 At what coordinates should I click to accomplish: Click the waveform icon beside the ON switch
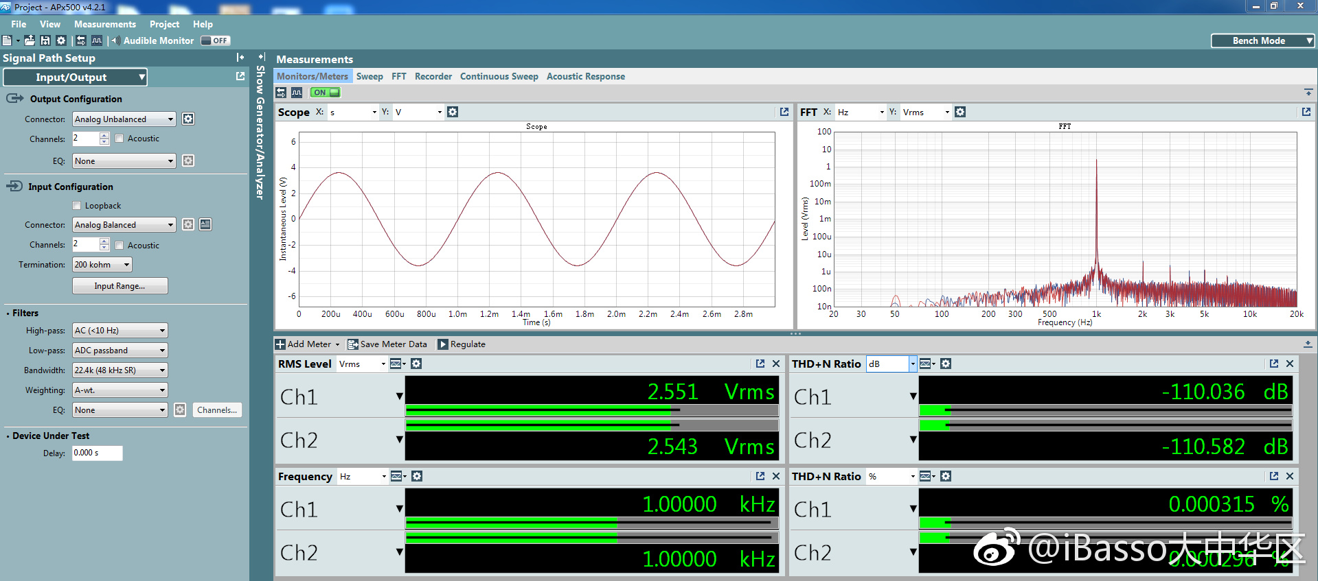coord(297,92)
